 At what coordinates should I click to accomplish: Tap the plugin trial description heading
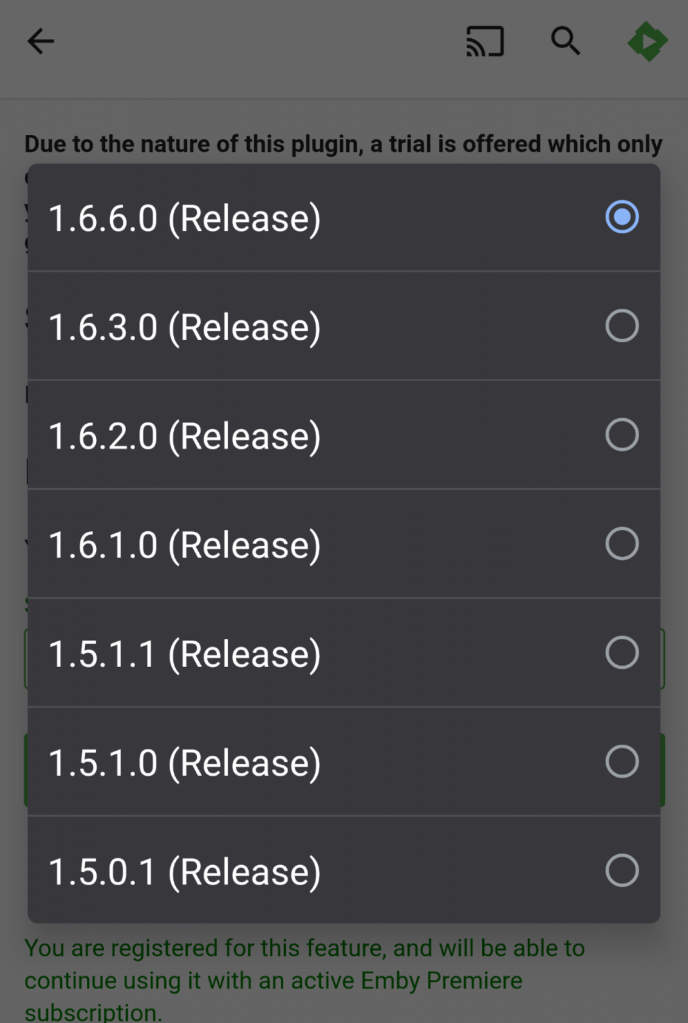[343, 144]
